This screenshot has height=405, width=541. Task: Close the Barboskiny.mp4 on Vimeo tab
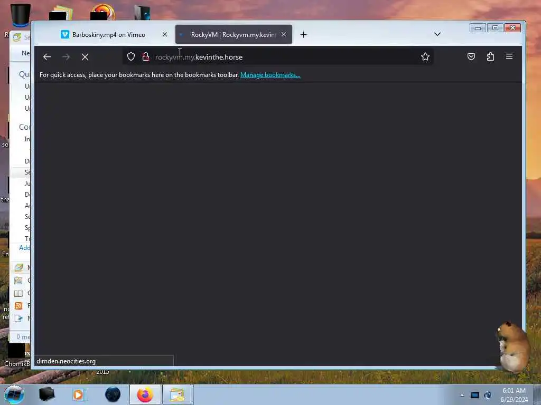165,34
